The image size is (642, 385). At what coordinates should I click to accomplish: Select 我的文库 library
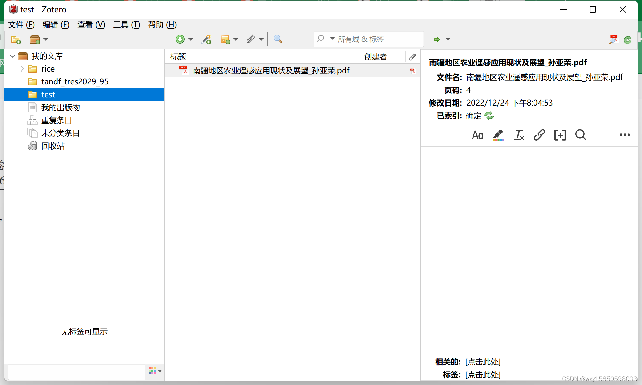click(x=47, y=56)
